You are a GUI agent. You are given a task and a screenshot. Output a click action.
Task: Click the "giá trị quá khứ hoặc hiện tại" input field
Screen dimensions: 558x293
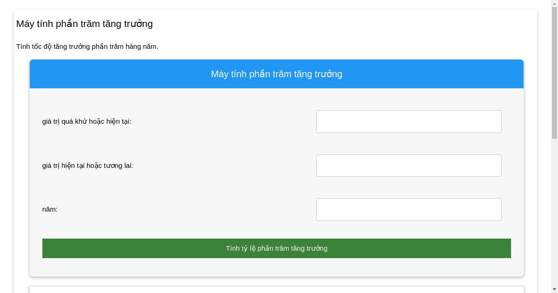[409, 121]
